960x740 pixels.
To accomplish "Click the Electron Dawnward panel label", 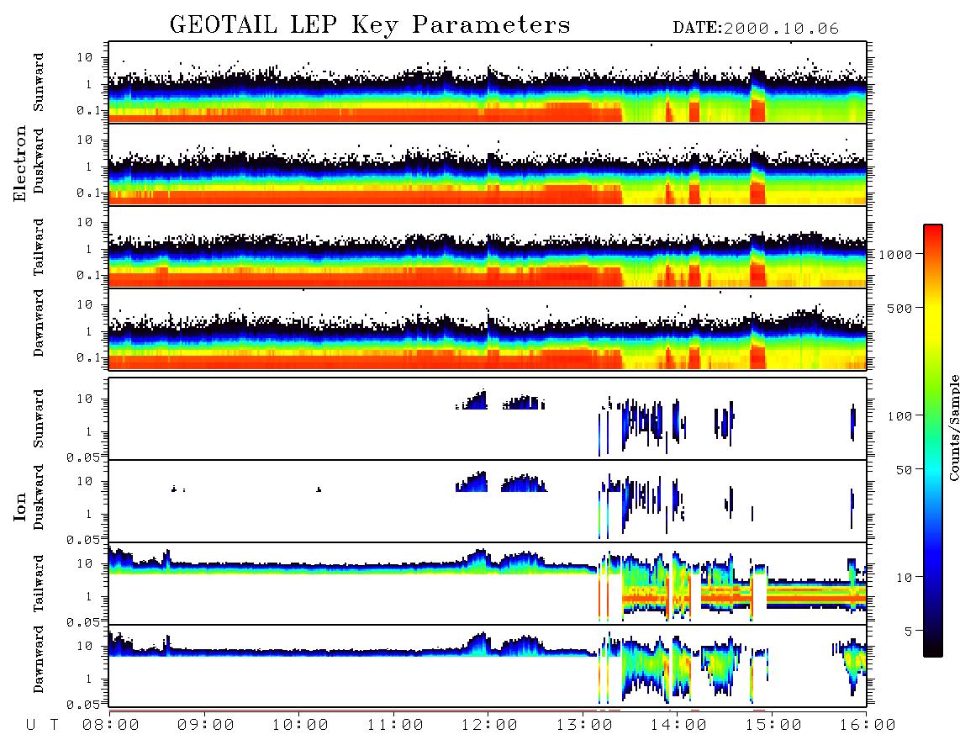I will 38,323.
